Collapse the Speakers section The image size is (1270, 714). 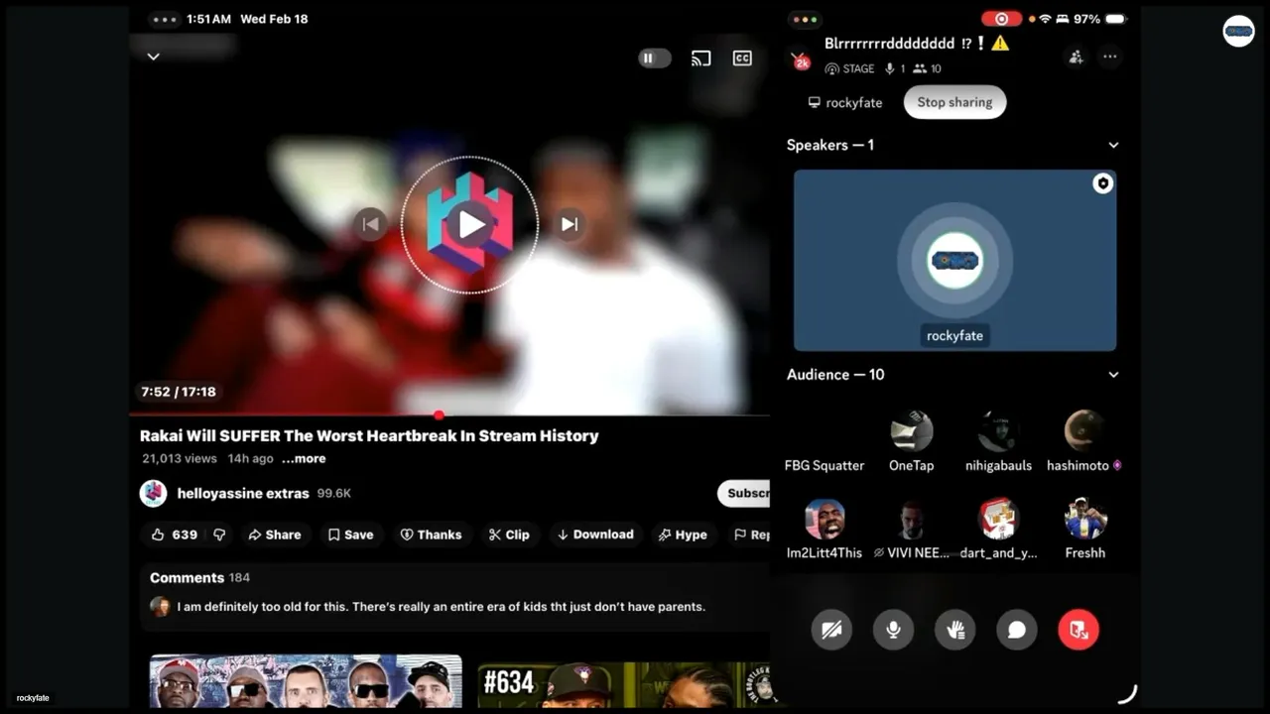coord(1113,145)
